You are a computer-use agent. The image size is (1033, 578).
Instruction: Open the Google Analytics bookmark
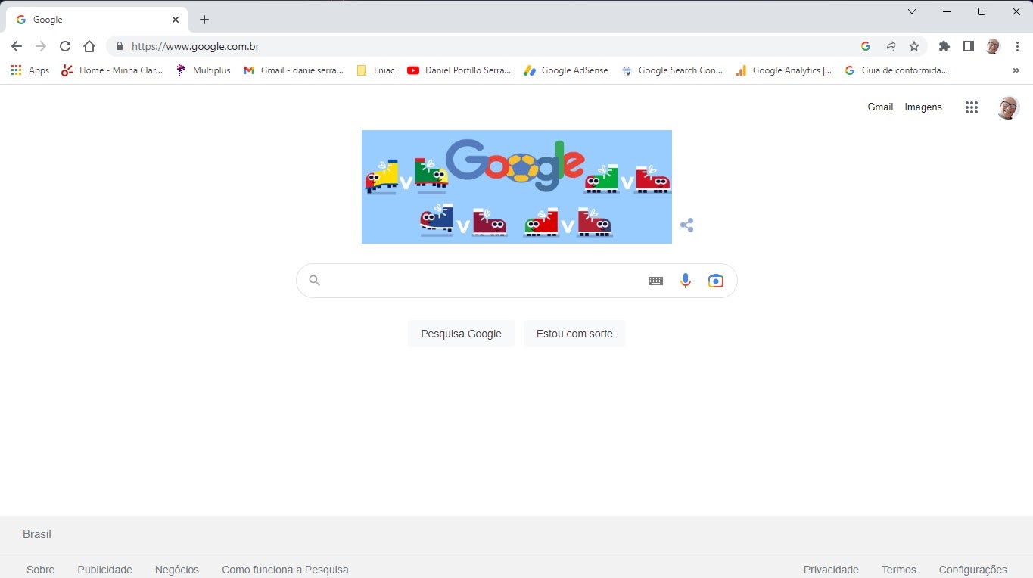click(783, 70)
